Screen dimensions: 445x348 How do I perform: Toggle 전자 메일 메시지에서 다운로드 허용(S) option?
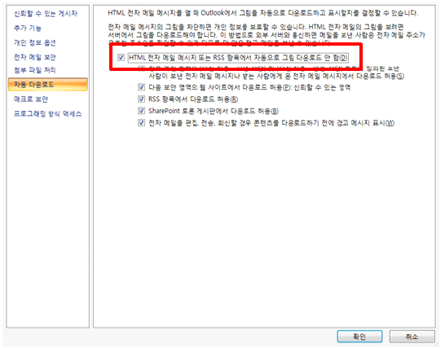(141, 68)
